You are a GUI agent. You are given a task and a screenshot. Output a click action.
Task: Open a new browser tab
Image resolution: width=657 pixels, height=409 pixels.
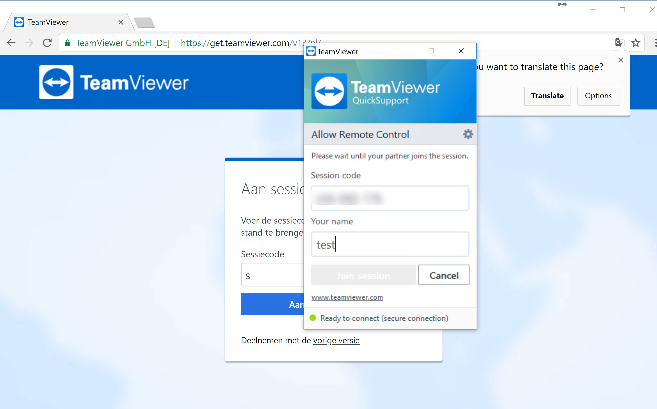(144, 23)
